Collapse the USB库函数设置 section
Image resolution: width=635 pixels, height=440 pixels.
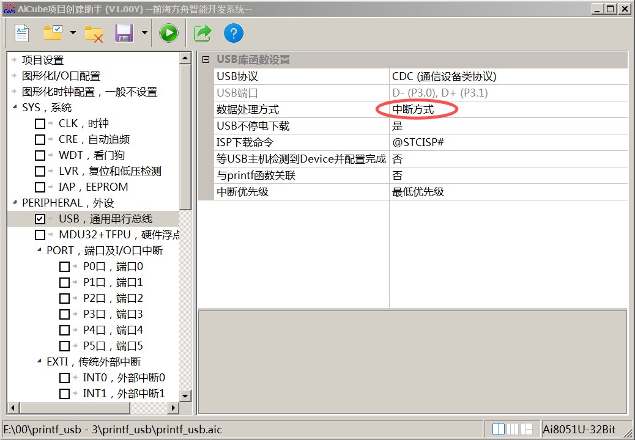tap(205, 59)
